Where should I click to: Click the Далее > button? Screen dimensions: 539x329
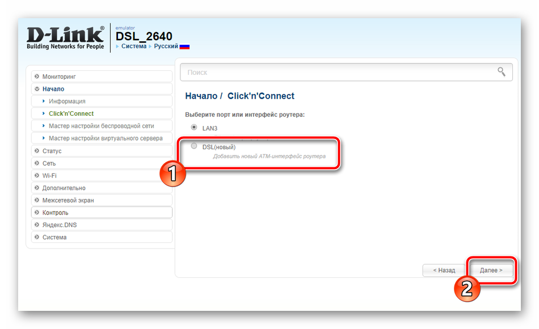(x=491, y=270)
